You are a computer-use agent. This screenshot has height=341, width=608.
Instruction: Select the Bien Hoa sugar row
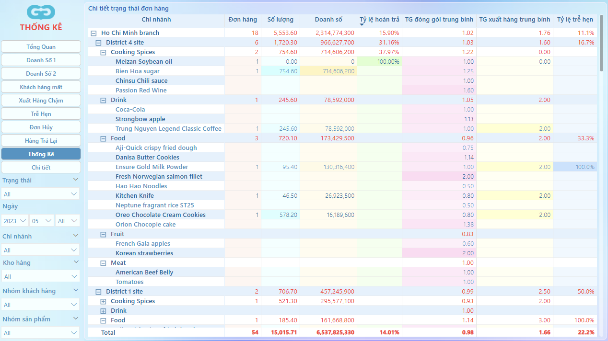pos(343,71)
